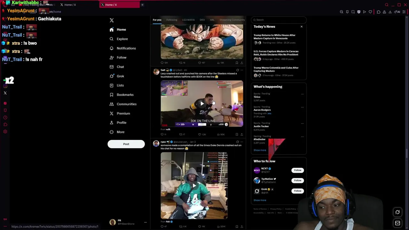
Task: Open options for Justin Tucker trend
Action: 302,123
